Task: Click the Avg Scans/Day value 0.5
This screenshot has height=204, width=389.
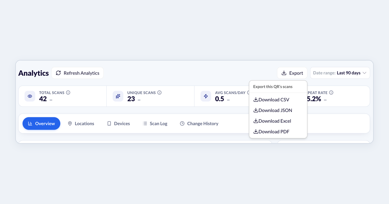Action: [219, 99]
